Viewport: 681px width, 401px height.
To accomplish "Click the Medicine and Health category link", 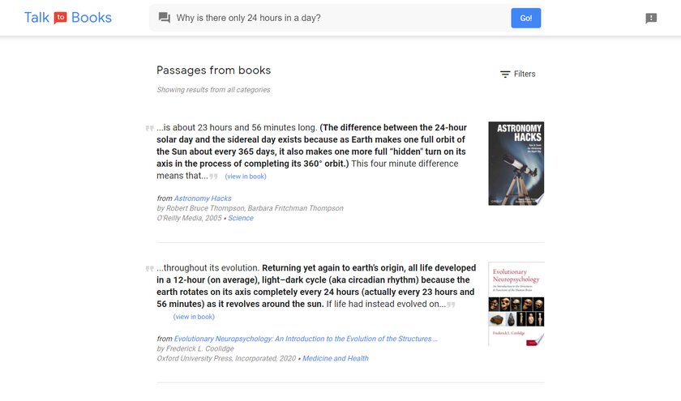I will [335, 358].
